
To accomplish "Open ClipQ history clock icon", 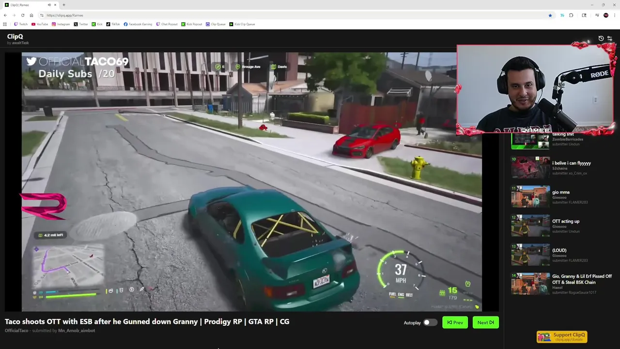I will coord(601,38).
